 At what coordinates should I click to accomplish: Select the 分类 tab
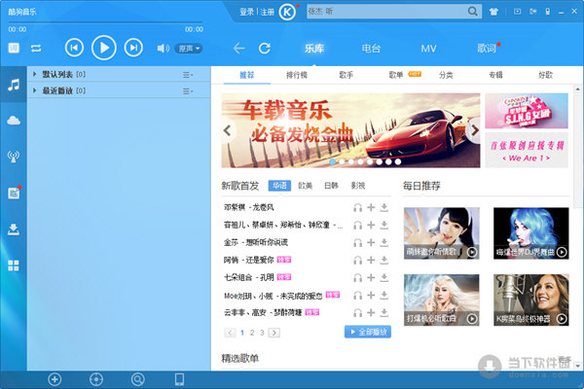click(446, 75)
